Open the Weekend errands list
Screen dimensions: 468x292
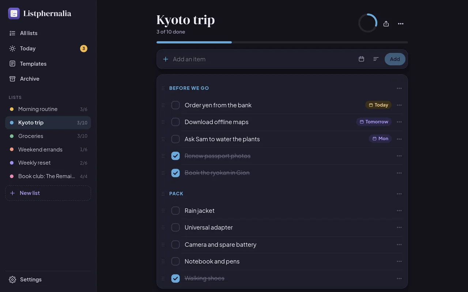[48, 150]
